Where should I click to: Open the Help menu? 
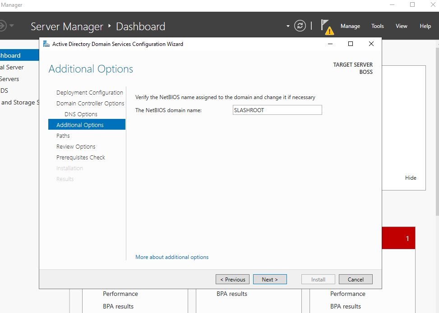[425, 26]
